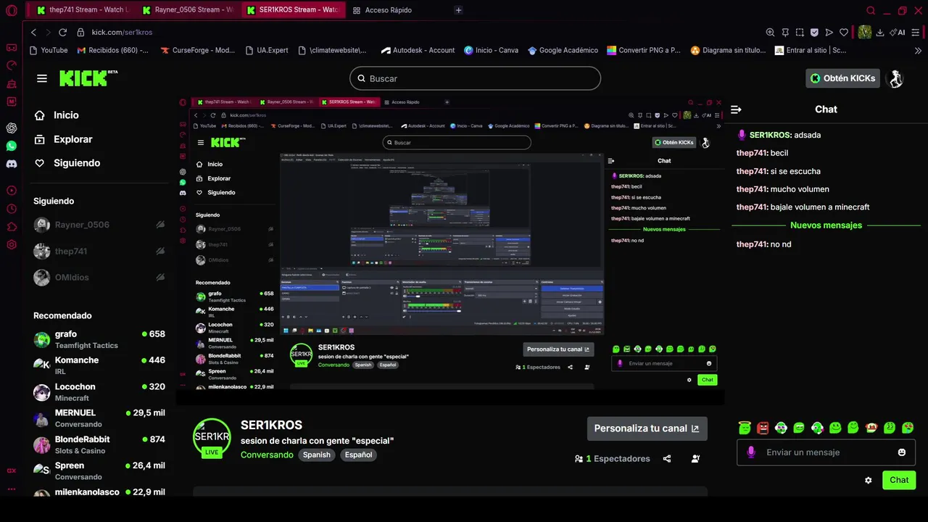Click the zoom magnifier icon in address bar
928x522 pixels.
click(x=770, y=33)
